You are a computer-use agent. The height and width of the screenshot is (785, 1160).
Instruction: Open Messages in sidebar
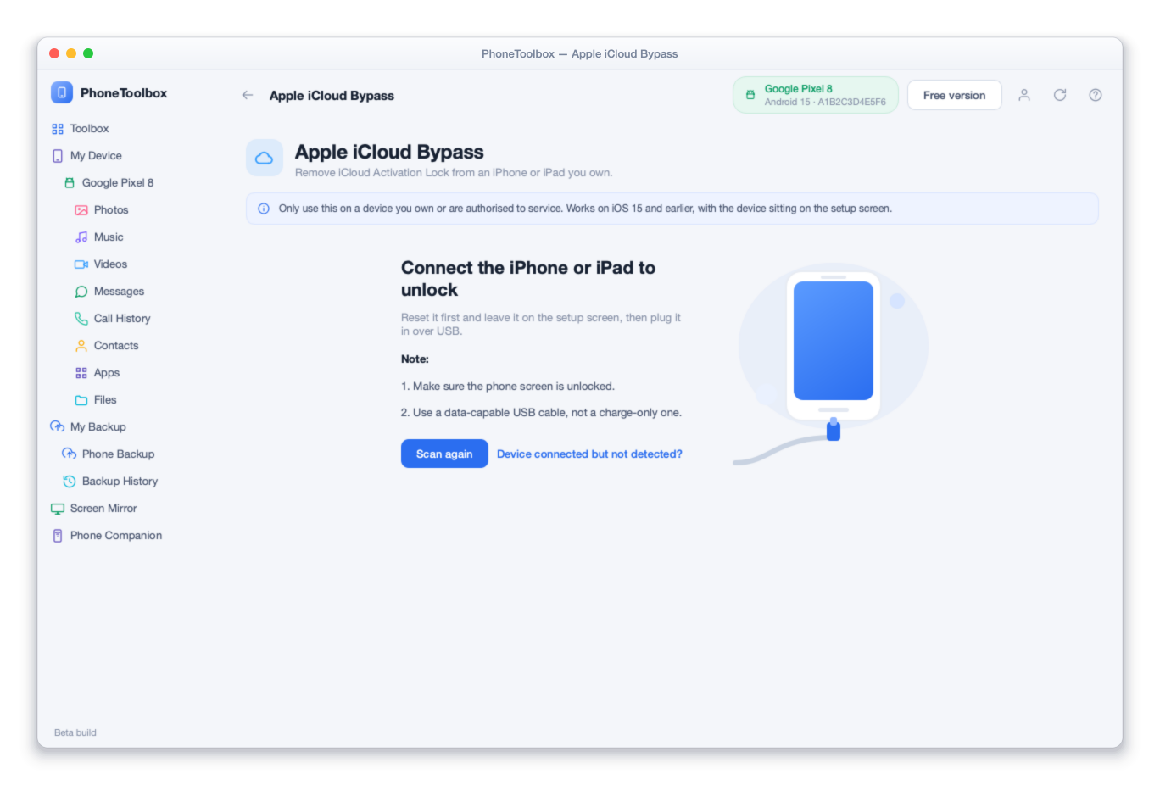point(119,292)
